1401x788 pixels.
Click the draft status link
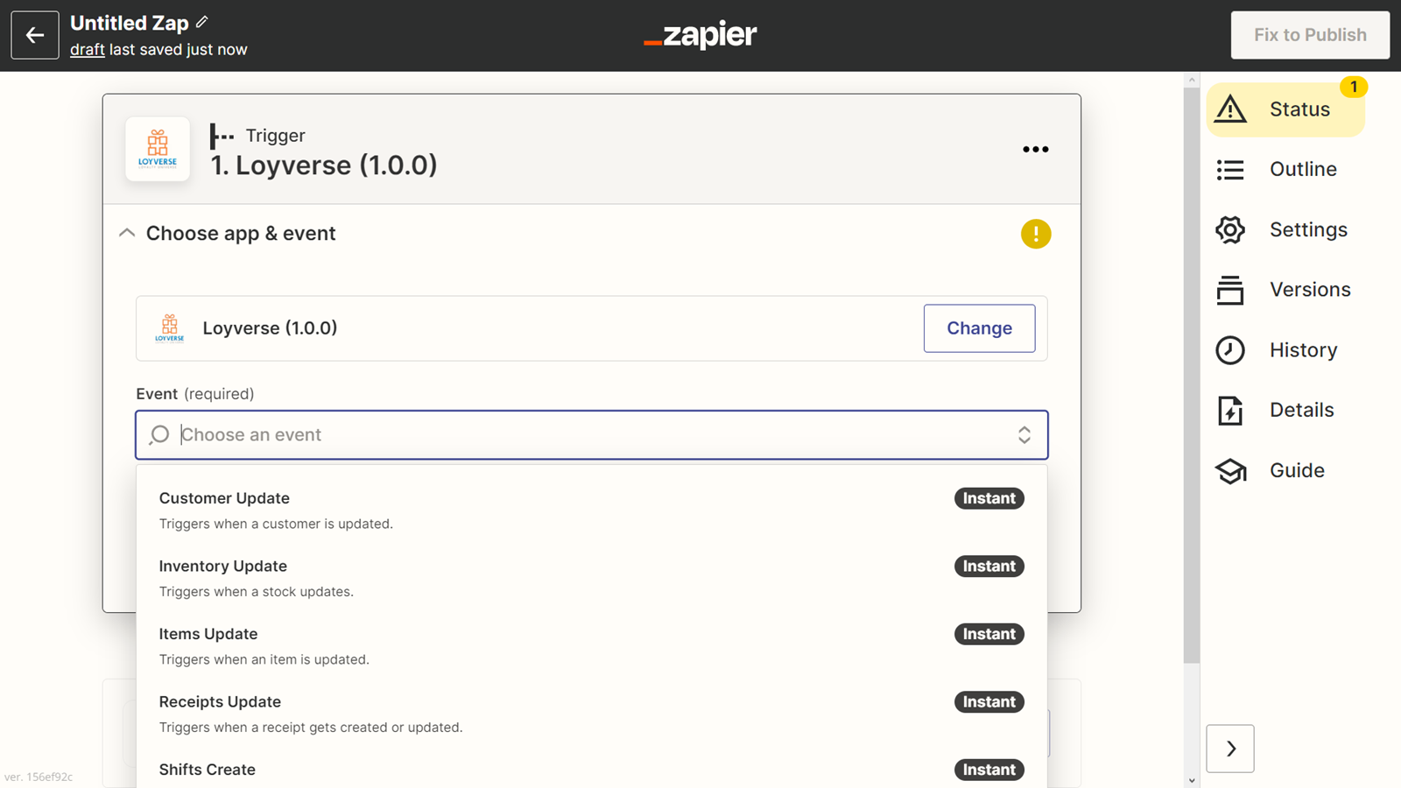(x=87, y=50)
